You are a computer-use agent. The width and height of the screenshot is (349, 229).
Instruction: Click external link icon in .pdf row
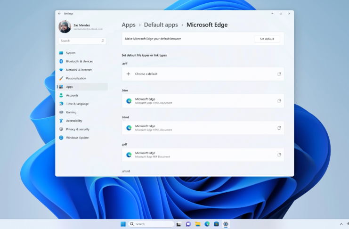click(279, 155)
